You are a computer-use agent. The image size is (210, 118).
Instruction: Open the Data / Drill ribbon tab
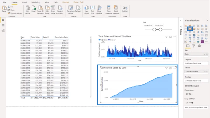tap(78, 2)
